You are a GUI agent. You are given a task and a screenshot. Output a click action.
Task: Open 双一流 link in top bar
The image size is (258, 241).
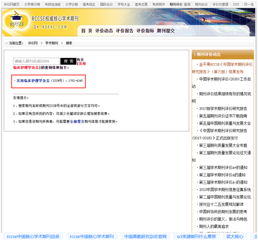(248, 5)
